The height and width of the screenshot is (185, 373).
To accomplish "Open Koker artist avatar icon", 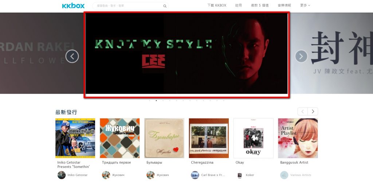I will tap(240, 175).
